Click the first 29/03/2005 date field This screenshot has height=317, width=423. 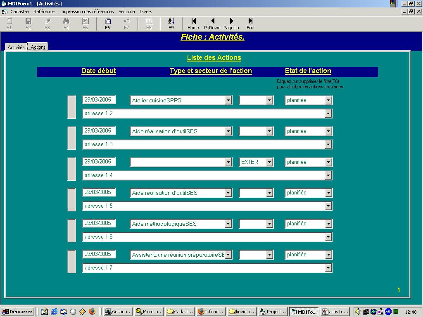click(99, 100)
